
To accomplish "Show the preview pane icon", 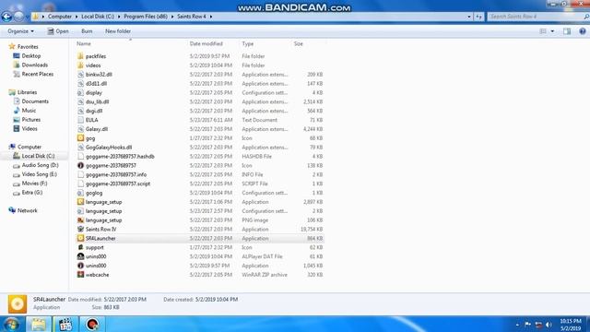I will [x=567, y=31].
